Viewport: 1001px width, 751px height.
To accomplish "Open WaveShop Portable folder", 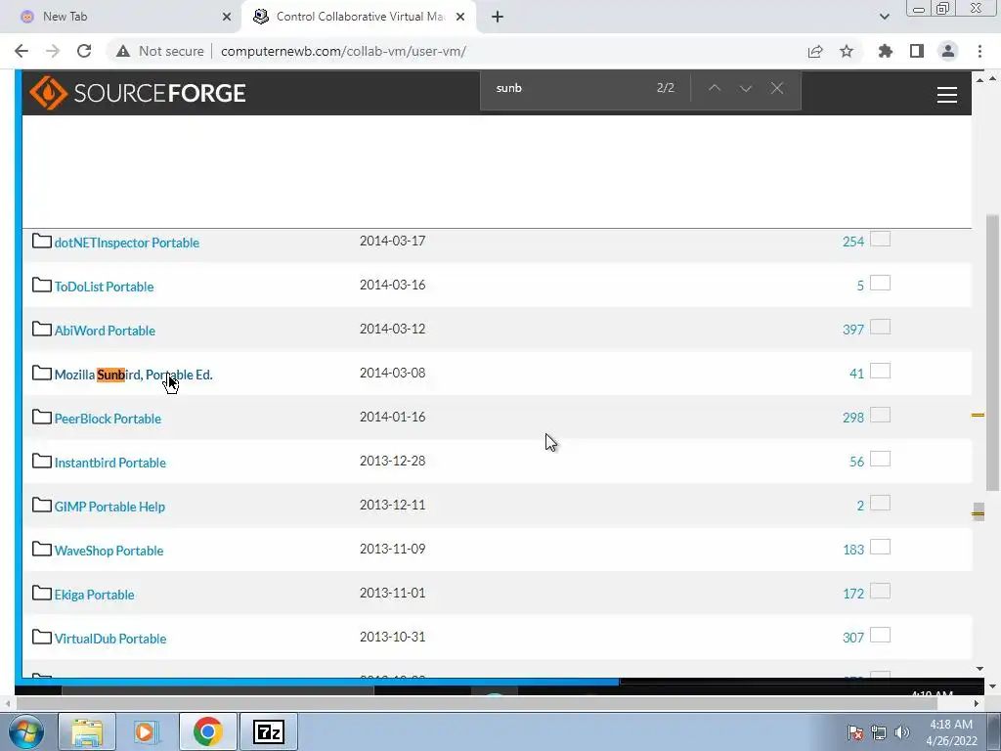I will [x=109, y=552].
